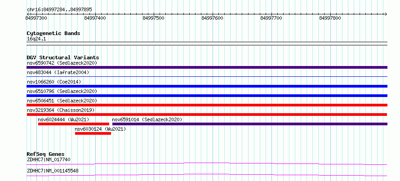The image size is (400, 181).
Task: Click ZDHHC7|NM_001145548 gene label
Action: click(x=53, y=171)
